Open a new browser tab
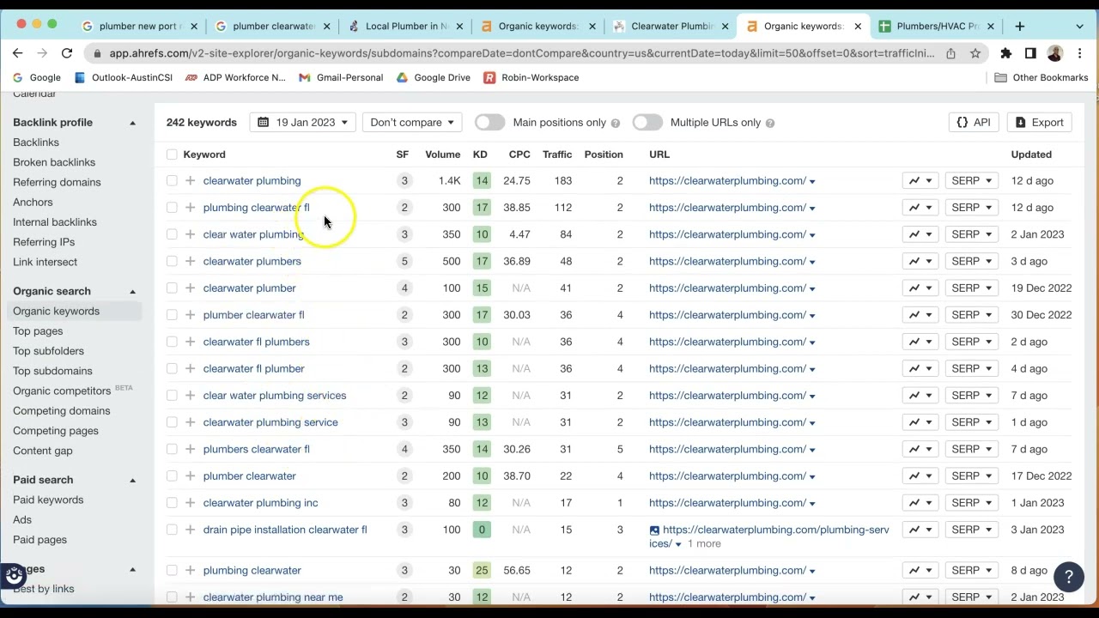The image size is (1099, 618). coord(1019,26)
